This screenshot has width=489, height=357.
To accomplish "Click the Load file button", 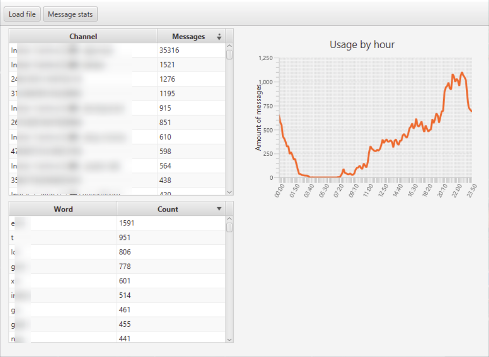I will [x=22, y=14].
